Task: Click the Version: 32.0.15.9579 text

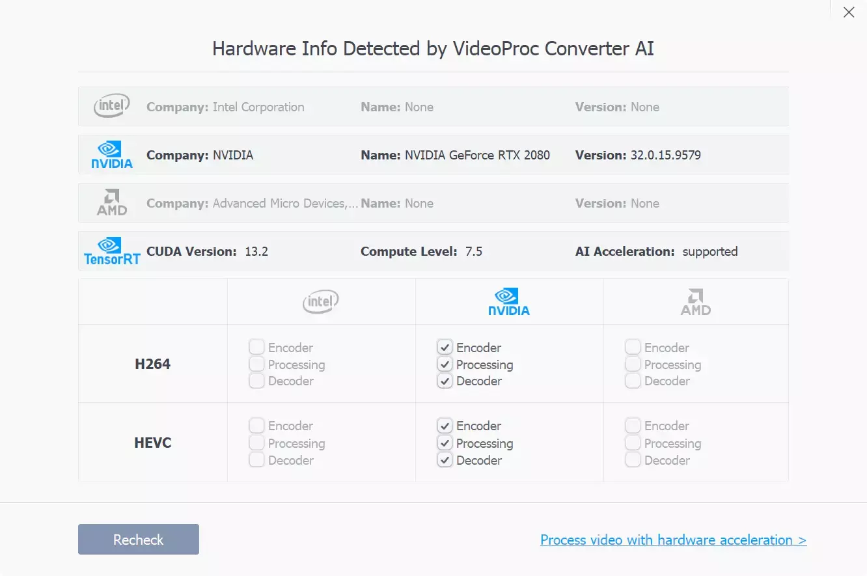Action: (x=638, y=155)
